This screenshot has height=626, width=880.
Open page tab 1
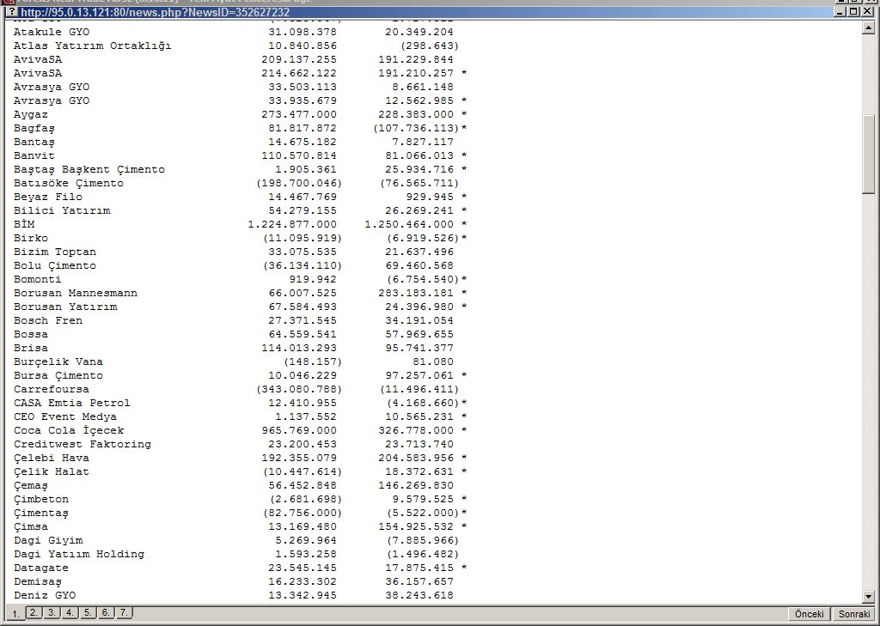15,614
